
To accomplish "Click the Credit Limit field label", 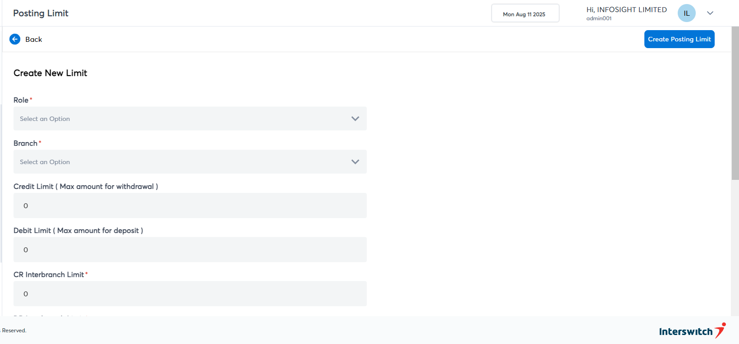I will point(86,187).
